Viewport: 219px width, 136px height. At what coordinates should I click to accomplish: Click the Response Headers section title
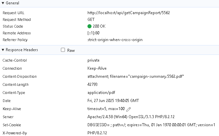click(x=22, y=50)
